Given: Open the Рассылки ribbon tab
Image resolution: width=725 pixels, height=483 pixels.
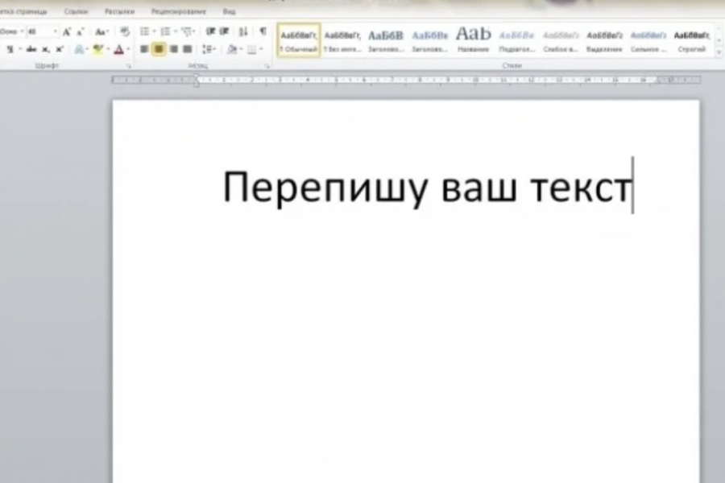Looking at the screenshot, I should click(119, 11).
